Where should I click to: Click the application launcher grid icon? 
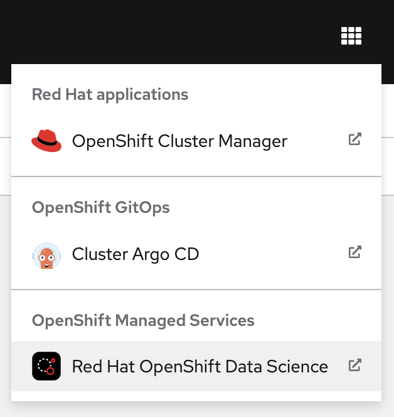(x=351, y=36)
